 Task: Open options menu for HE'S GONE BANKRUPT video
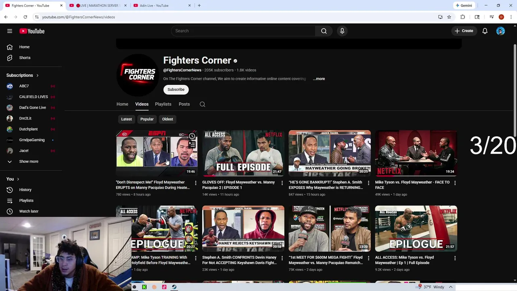tap(368, 183)
